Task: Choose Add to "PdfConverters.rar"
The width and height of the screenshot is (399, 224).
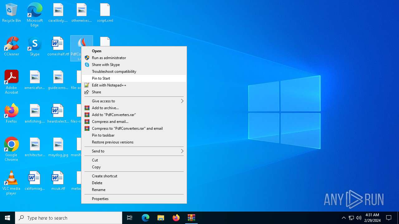Action: click(134, 115)
